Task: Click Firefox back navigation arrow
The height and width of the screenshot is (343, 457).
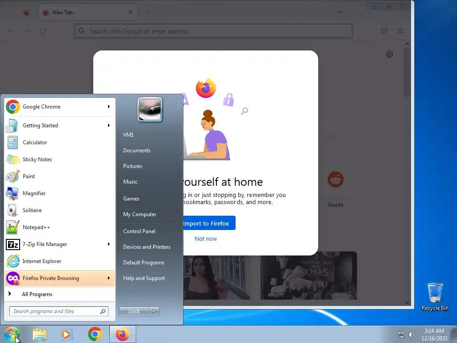Action: 11,31
